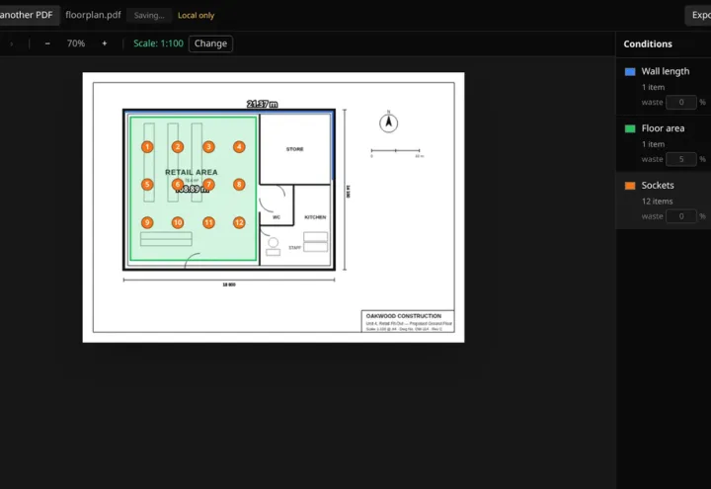Click socket marker 11 on floorplan
The image size is (711, 489).
pyautogui.click(x=208, y=222)
